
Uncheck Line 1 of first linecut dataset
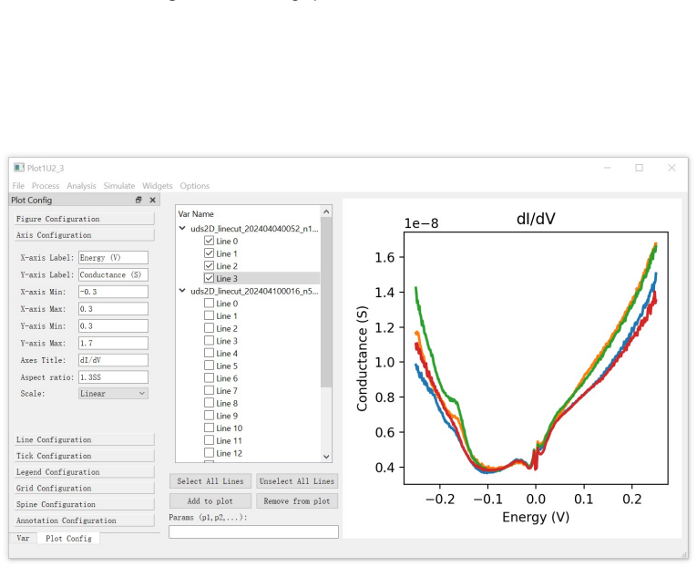(209, 253)
